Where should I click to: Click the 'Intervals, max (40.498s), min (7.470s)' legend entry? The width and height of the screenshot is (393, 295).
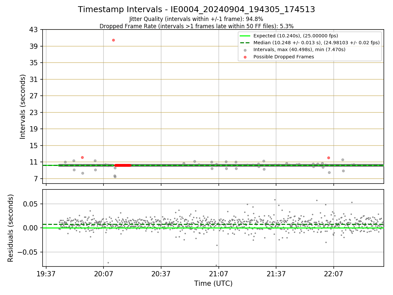point(299,49)
